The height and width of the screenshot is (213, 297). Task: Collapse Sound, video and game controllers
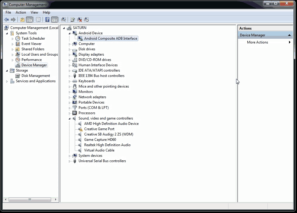(69, 119)
